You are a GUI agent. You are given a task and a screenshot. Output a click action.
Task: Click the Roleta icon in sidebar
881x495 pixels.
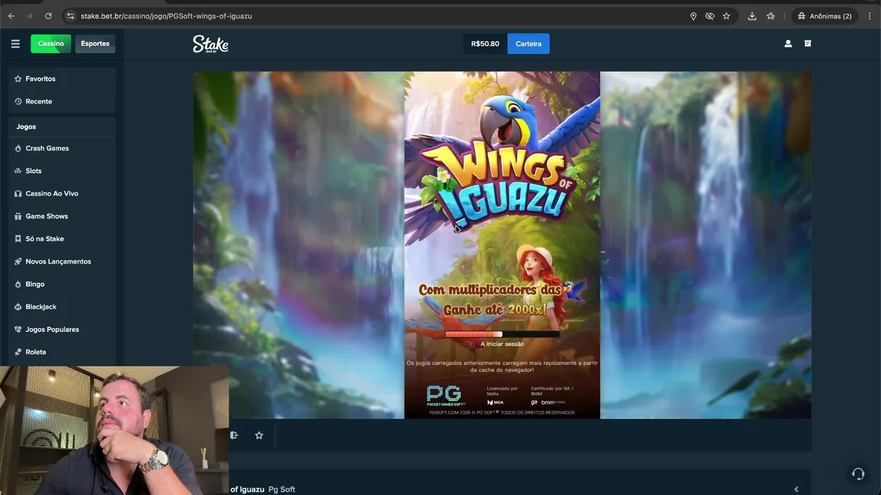pyautogui.click(x=19, y=353)
